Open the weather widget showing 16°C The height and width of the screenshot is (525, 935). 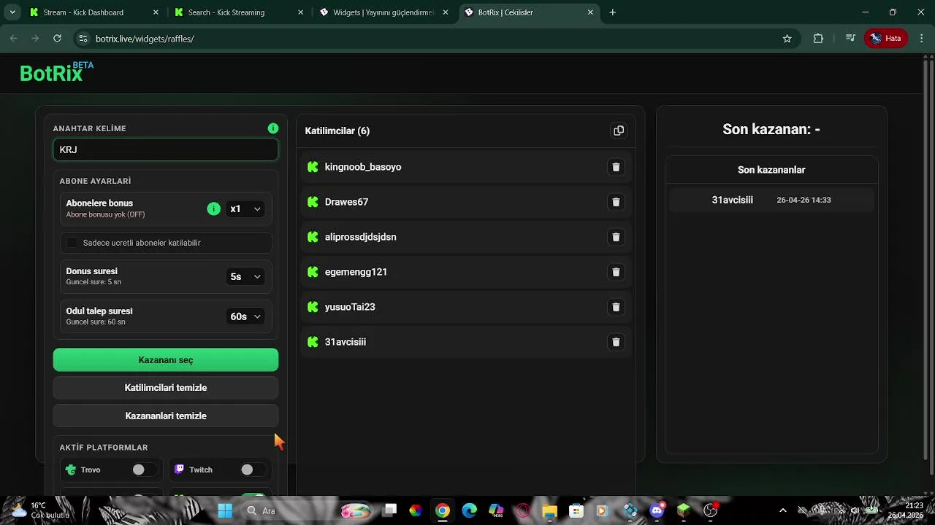(40, 510)
